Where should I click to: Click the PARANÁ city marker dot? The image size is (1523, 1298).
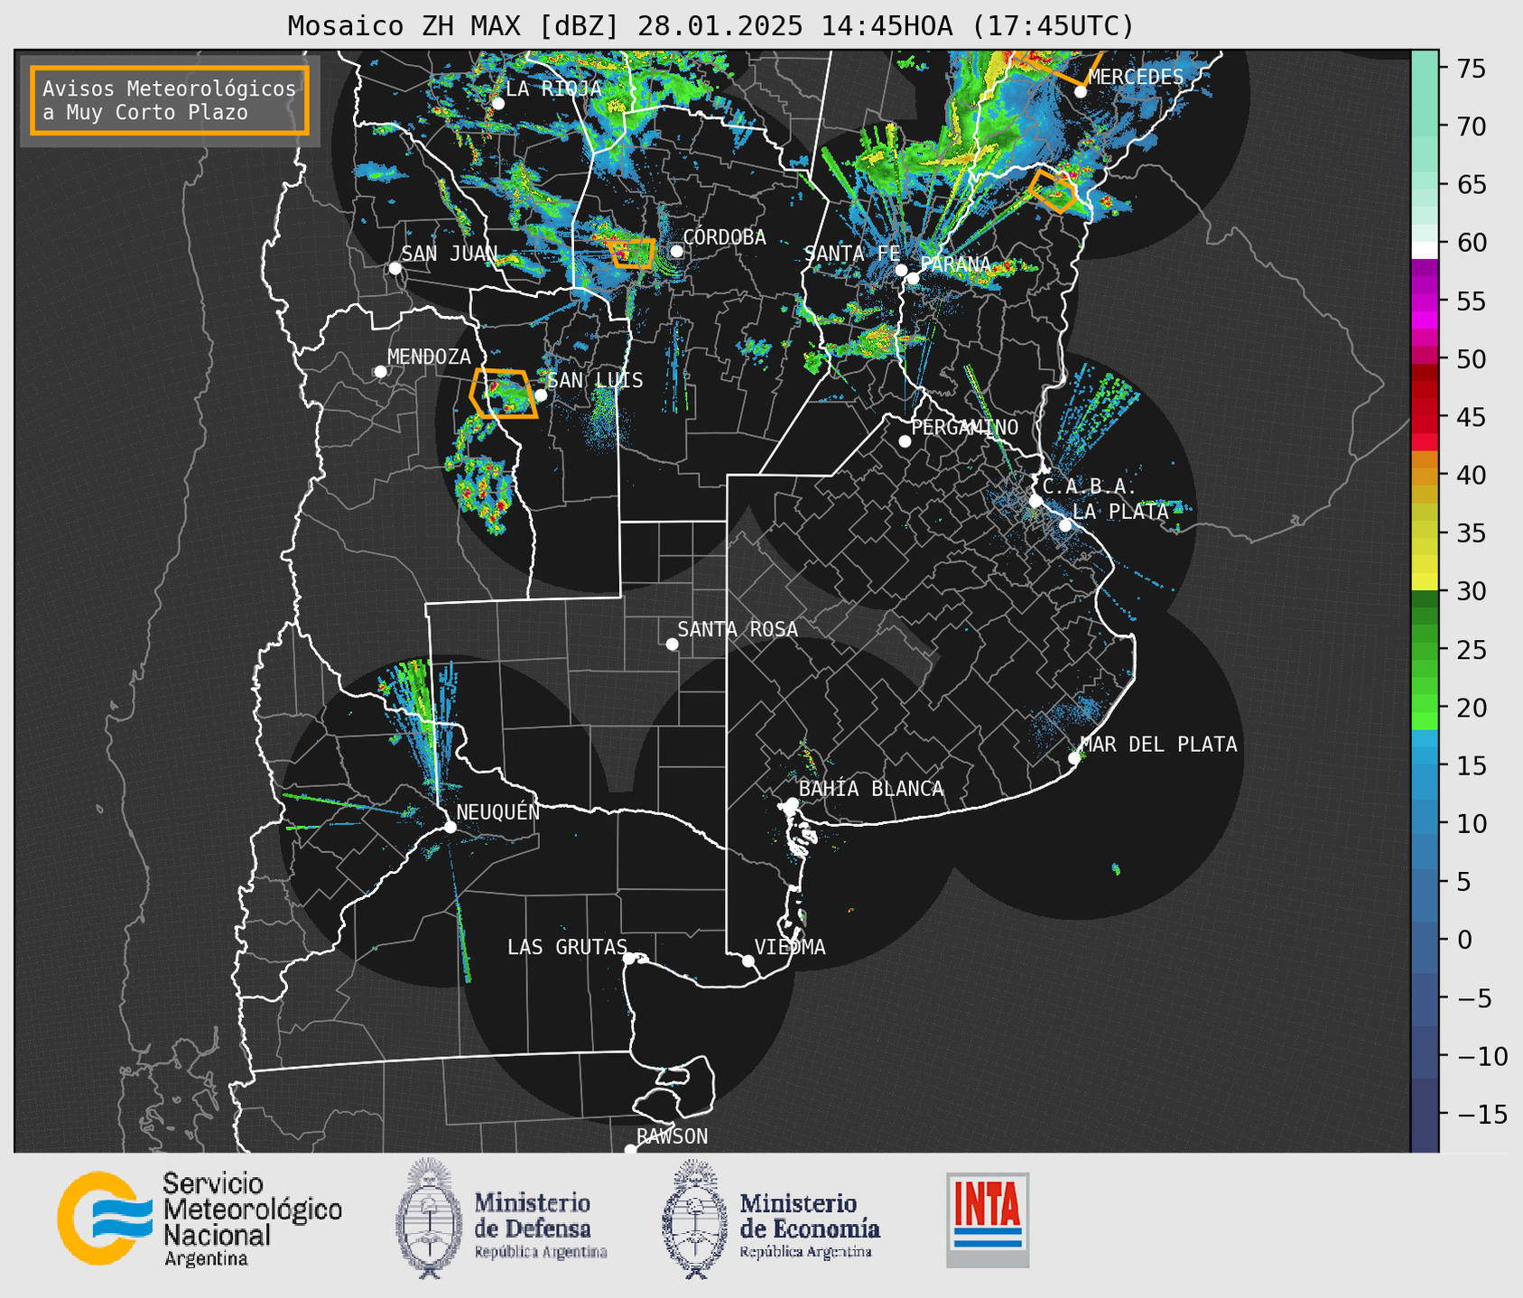point(913,278)
